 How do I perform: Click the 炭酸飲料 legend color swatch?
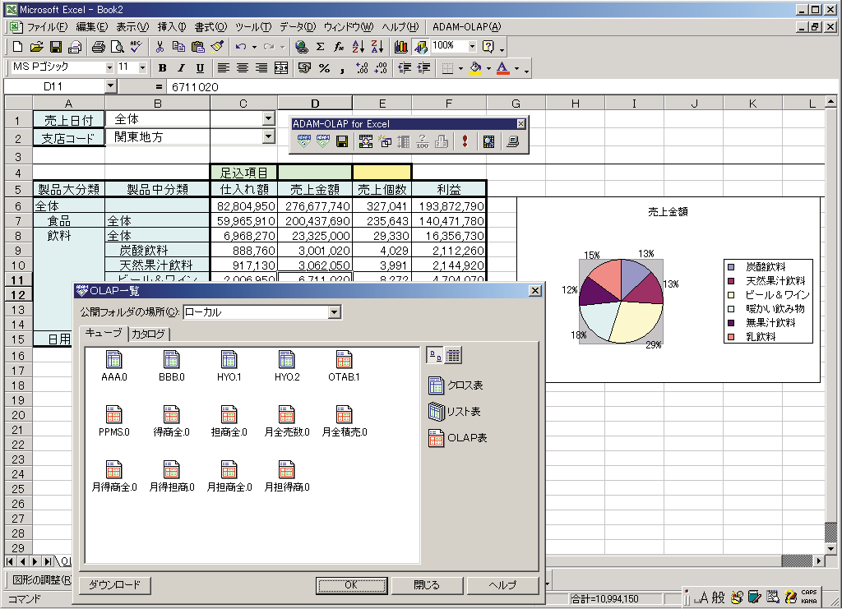click(x=731, y=267)
